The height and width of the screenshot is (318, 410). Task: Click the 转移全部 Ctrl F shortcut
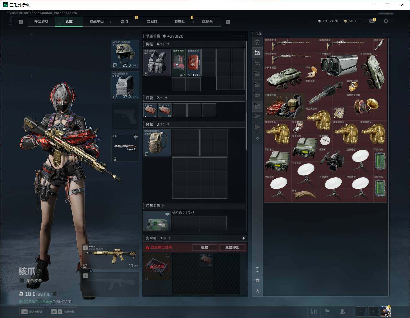tap(63, 312)
